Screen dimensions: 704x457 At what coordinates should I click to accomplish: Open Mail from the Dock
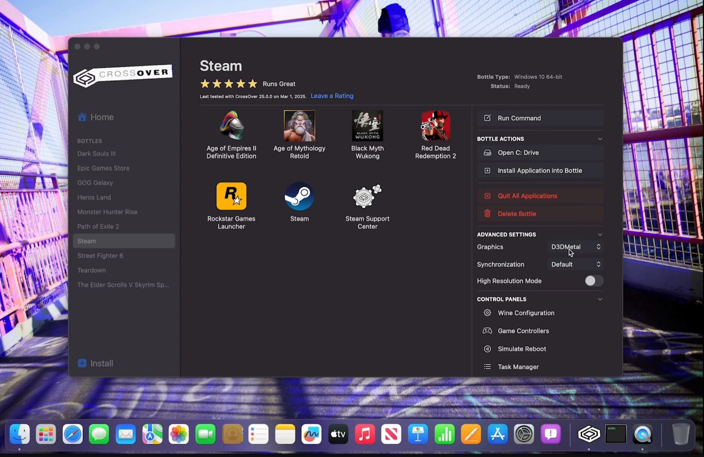click(126, 434)
